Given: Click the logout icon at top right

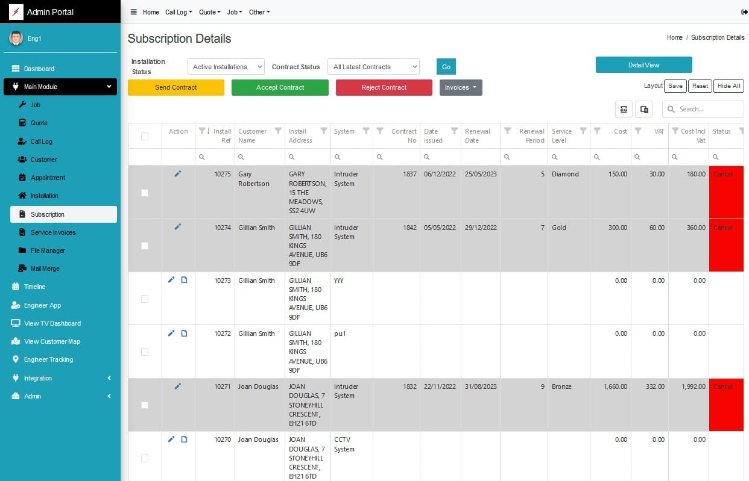Looking at the screenshot, I should click(743, 12).
